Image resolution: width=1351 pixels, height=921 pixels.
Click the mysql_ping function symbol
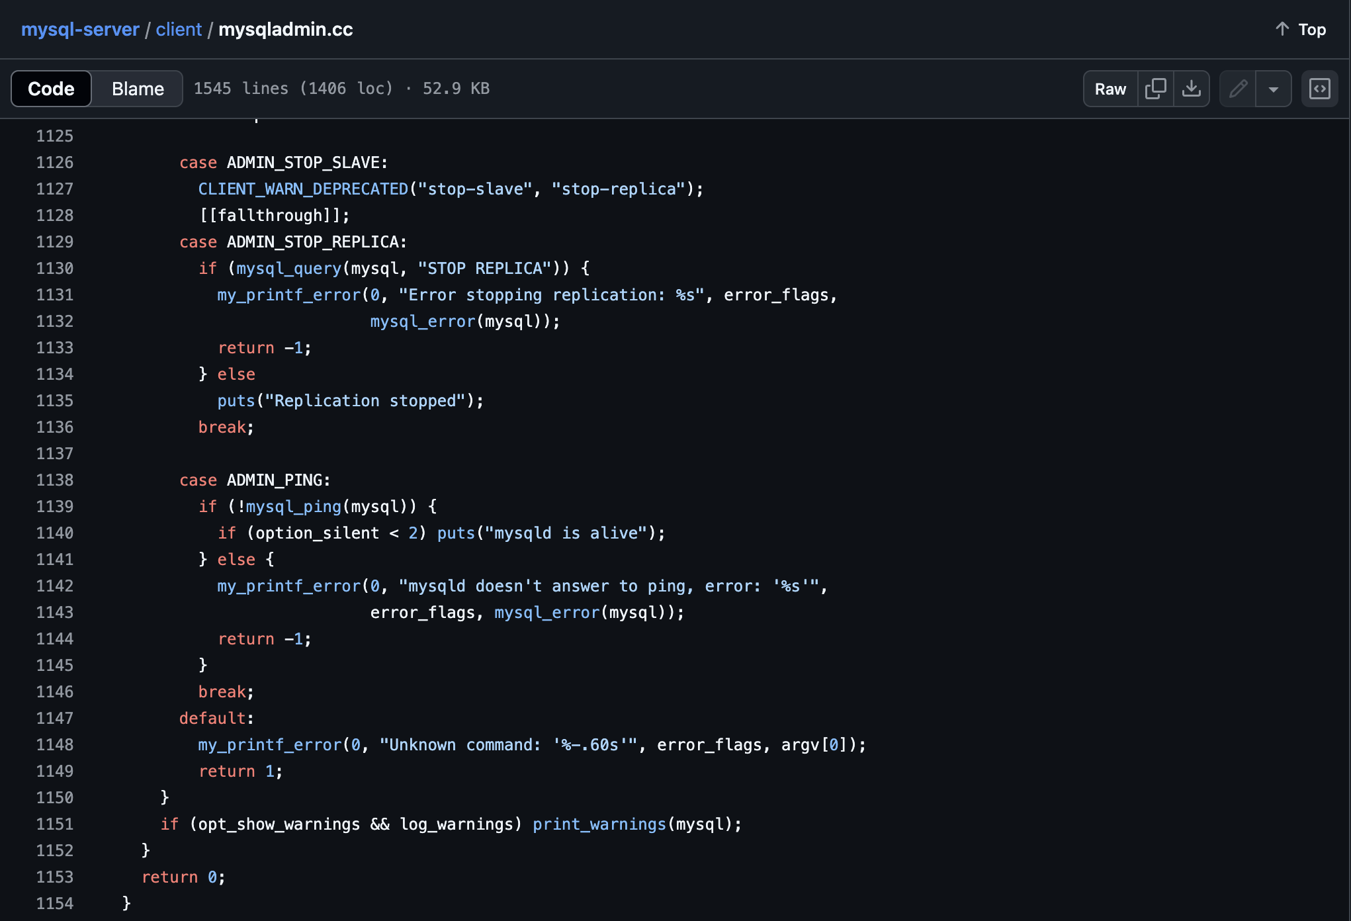tap(293, 507)
